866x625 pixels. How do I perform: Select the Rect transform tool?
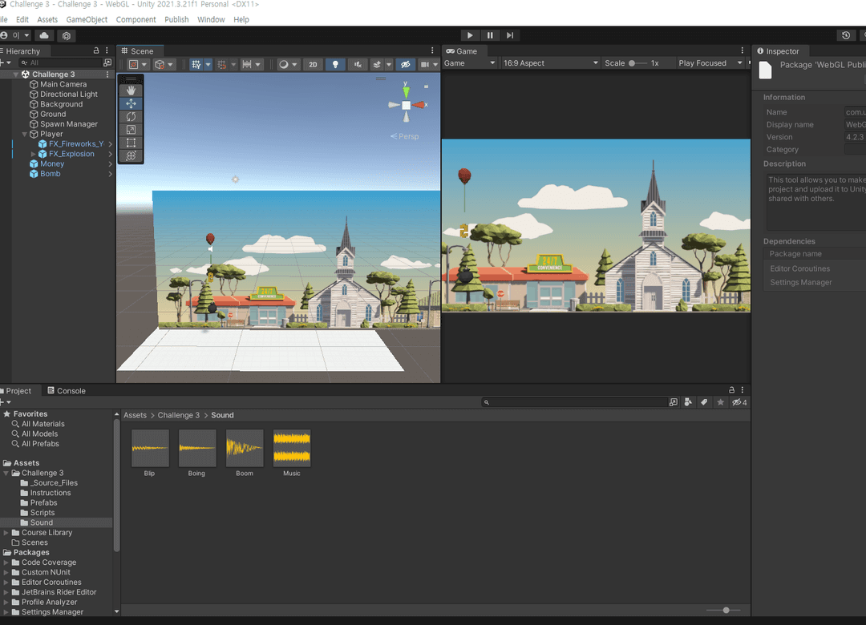pyautogui.click(x=131, y=143)
